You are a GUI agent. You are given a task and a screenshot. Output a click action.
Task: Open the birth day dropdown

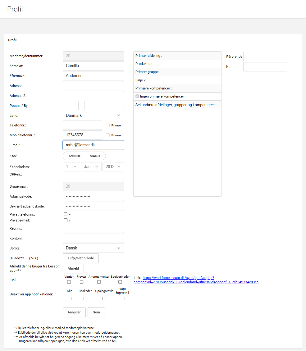(x=71, y=167)
